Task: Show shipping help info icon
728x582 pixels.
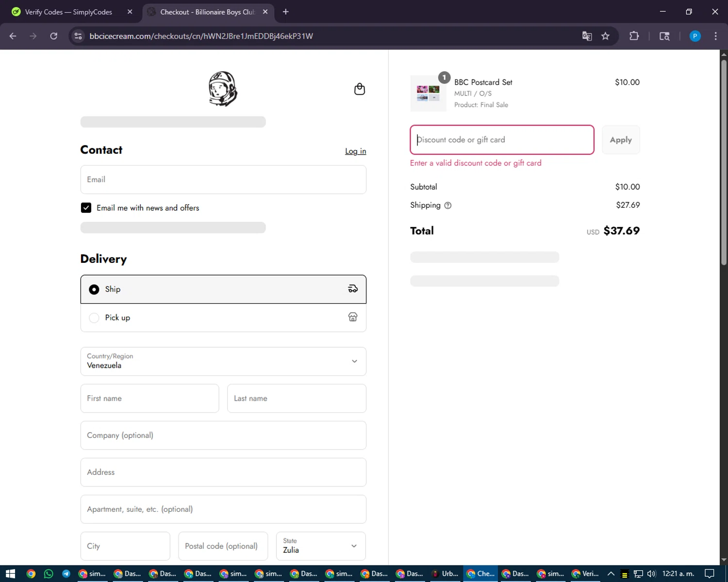Action: [448, 206]
